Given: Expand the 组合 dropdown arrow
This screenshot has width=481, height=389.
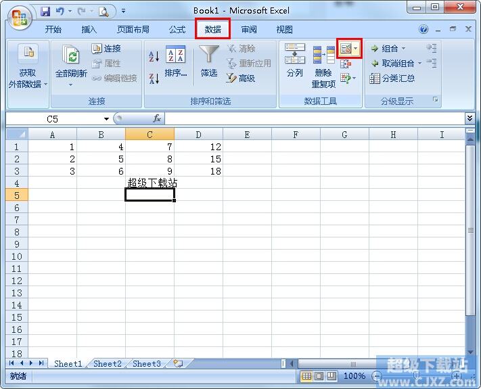Looking at the screenshot, I should [x=404, y=49].
